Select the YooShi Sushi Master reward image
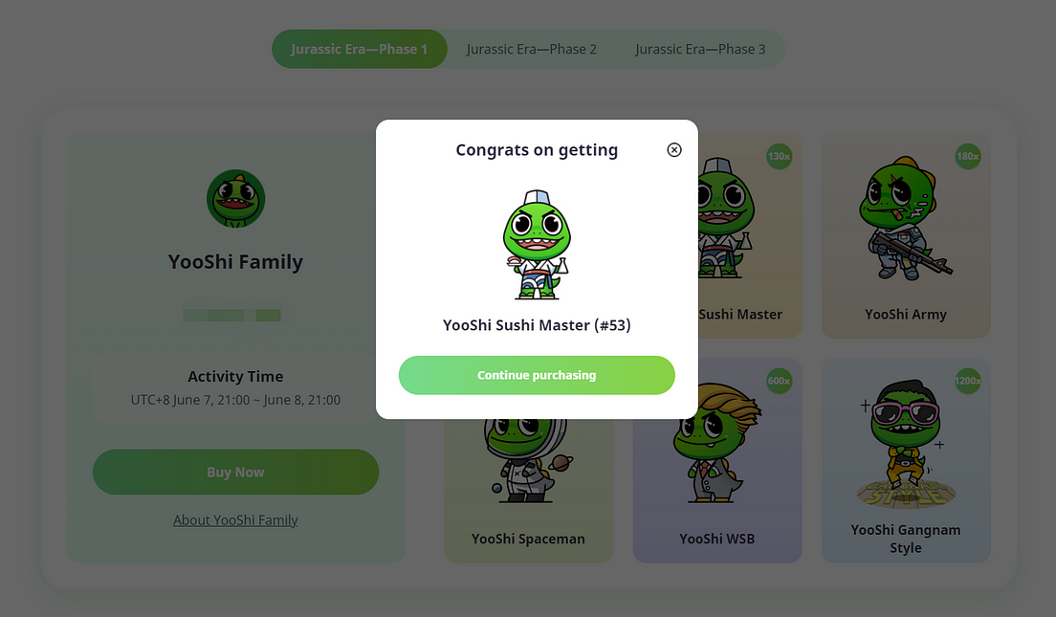 [537, 245]
